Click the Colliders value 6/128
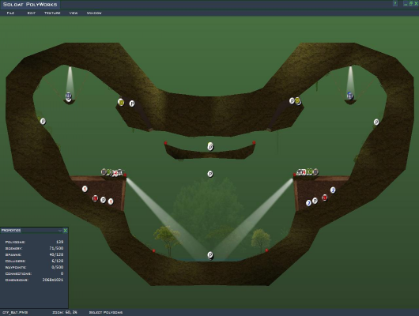This screenshot has height=316, width=419. 58,261
